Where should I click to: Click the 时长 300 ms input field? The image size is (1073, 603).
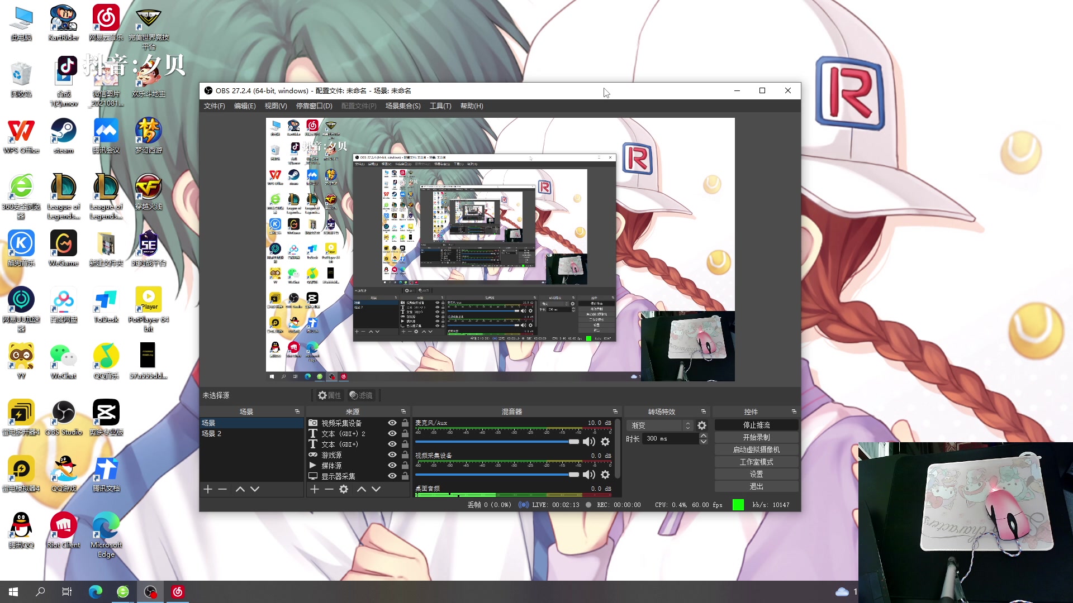click(x=671, y=439)
